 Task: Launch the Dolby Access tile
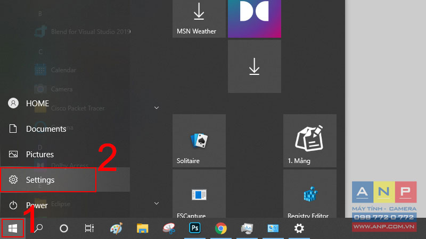255,19
